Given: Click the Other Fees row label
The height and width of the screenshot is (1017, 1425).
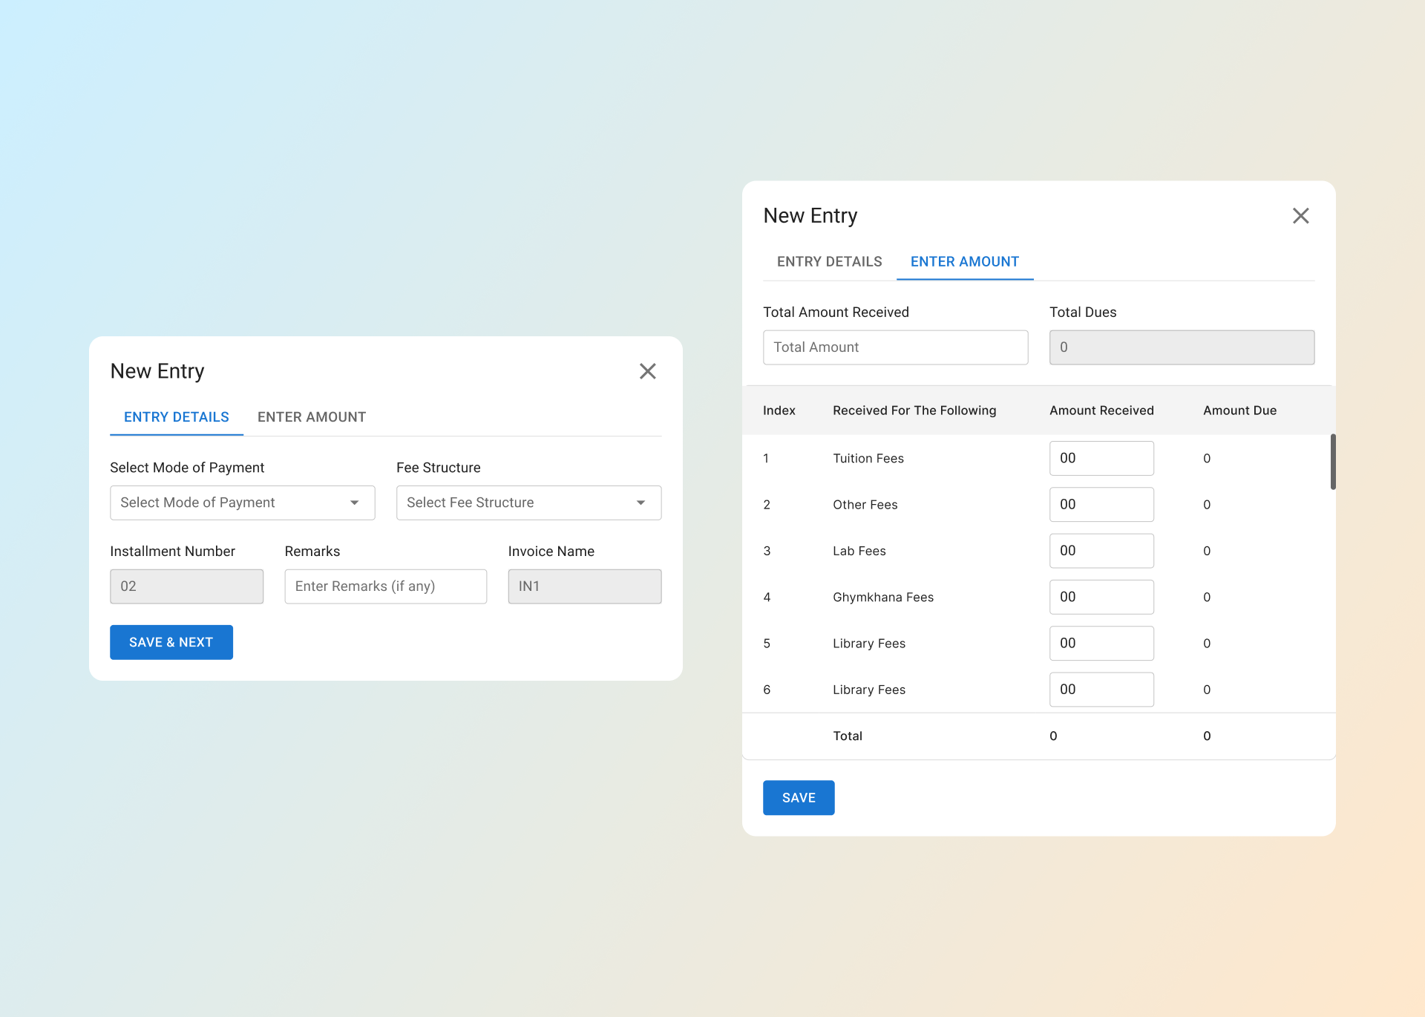Looking at the screenshot, I should point(865,505).
